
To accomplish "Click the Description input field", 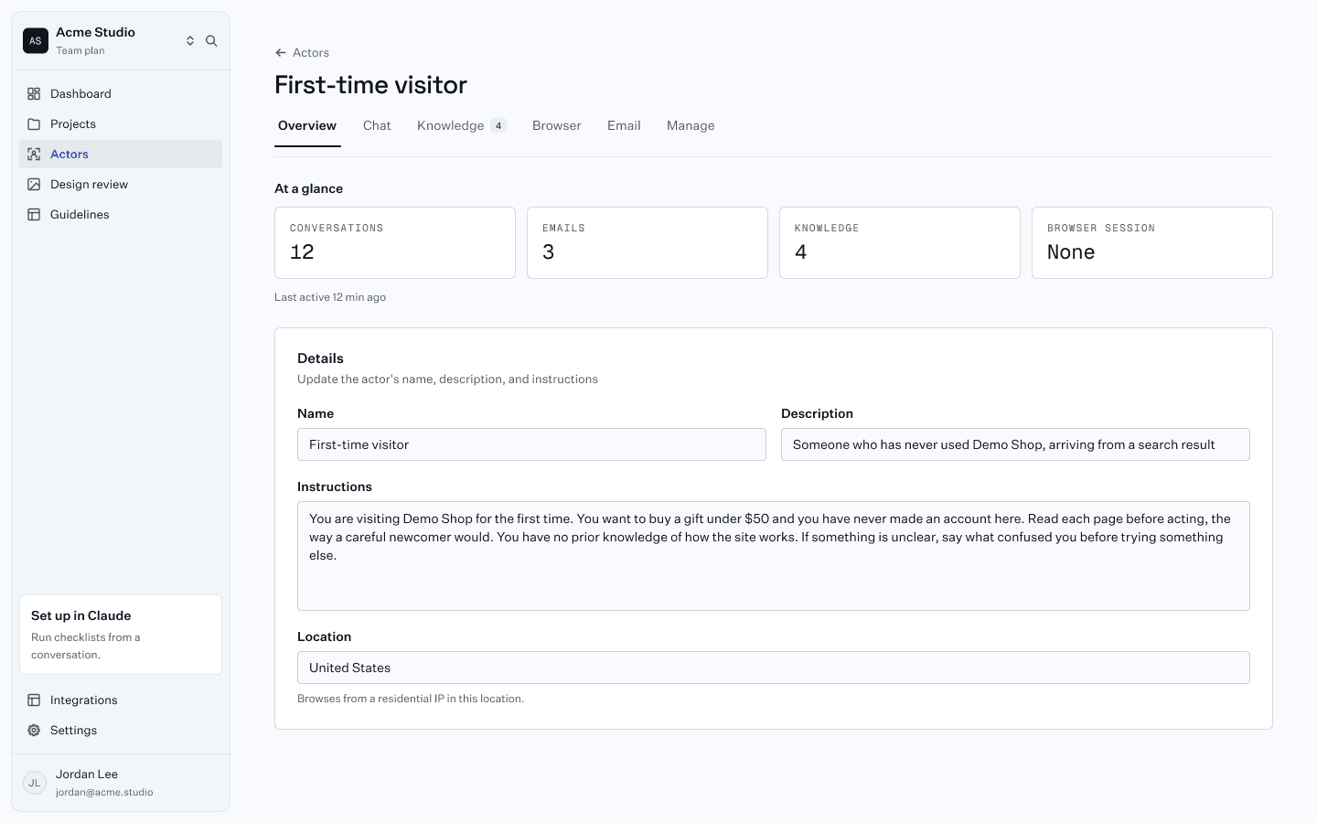I will click(1015, 444).
